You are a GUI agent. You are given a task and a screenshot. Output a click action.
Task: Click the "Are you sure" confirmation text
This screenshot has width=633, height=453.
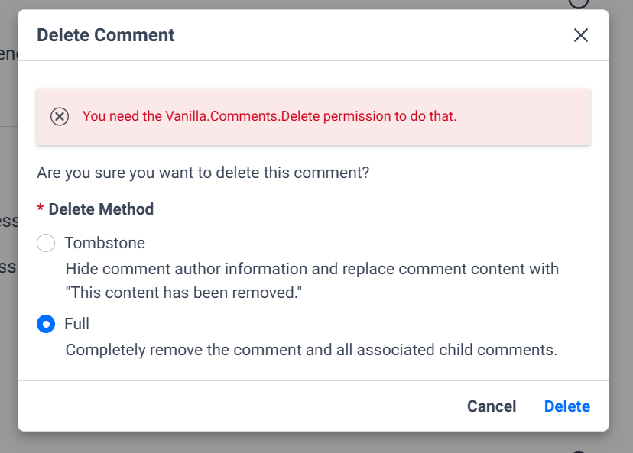coord(203,173)
